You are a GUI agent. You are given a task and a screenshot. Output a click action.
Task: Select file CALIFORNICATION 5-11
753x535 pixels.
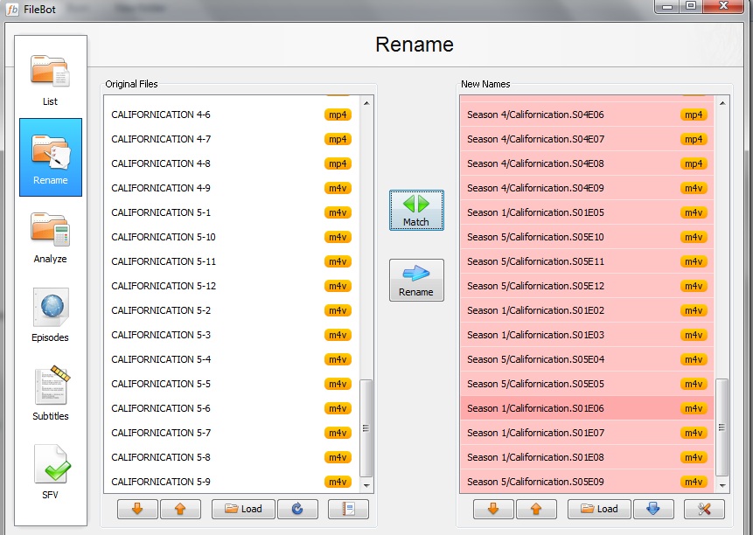pos(232,261)
